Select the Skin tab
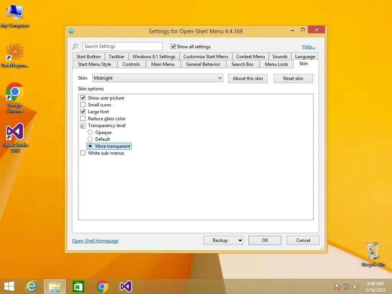 pos(304,64)
